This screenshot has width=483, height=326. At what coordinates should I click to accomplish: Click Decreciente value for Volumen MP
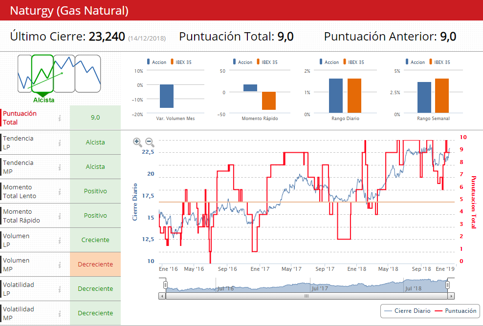click(95, 264)
